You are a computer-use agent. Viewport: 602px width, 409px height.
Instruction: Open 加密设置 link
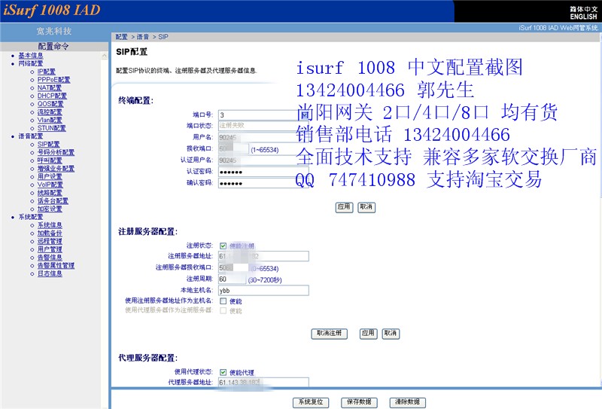pos(50,209)
